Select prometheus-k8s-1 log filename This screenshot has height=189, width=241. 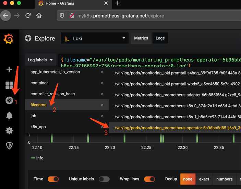[x=175, y=117]
